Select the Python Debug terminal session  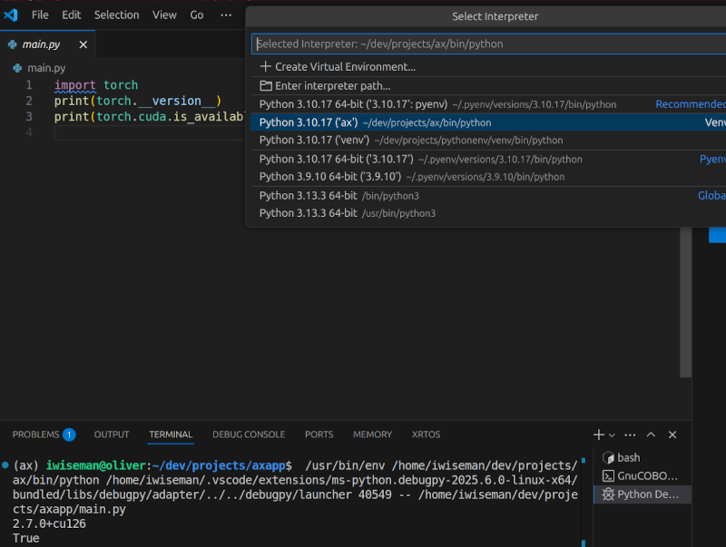click(x=643, y=494)
